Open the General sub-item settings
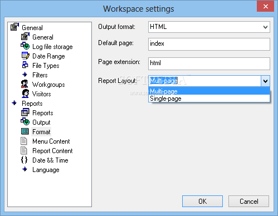The image size is (278, 216). (43, 37)
